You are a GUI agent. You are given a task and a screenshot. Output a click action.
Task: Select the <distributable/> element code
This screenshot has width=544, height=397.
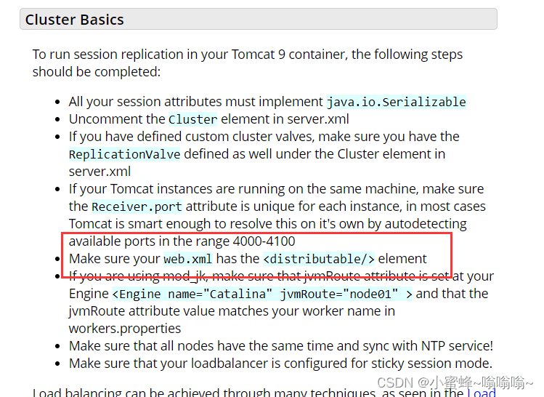point(319,259)
